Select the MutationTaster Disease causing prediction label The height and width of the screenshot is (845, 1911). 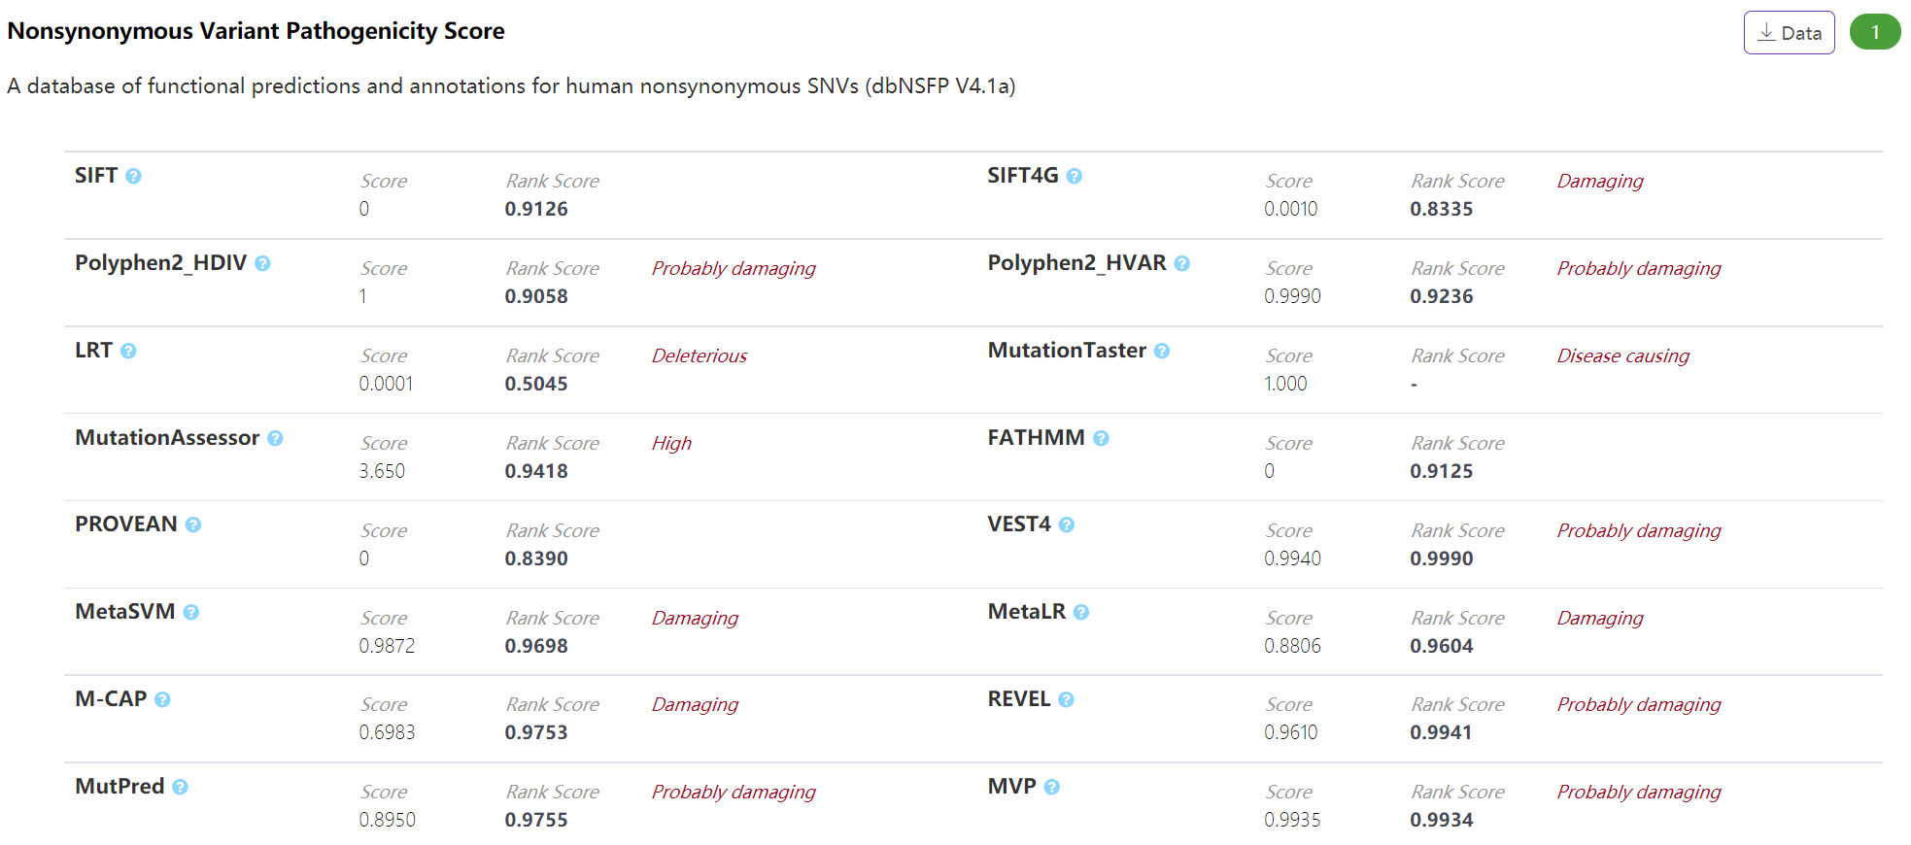point(1622,355)
